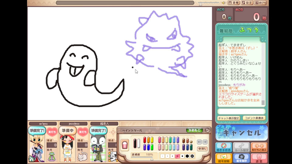Pick the navy blue bottom-row swatch
The image size is (292, 164).
pos(187,147)
